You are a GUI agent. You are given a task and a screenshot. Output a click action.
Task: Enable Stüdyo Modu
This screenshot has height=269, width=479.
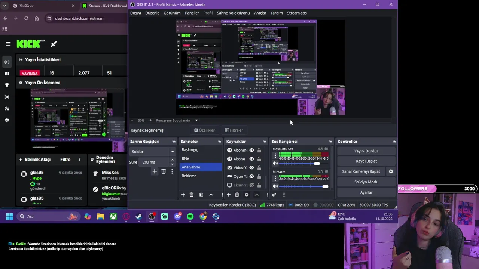366,182
